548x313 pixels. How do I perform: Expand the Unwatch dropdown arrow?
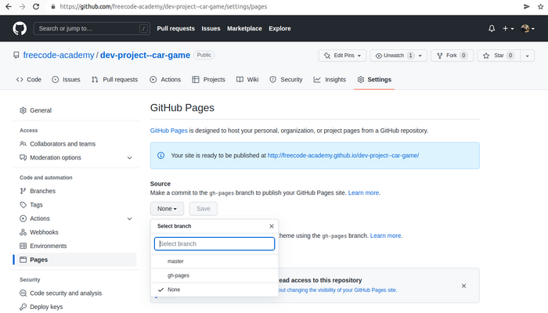[x=420, y=56]
